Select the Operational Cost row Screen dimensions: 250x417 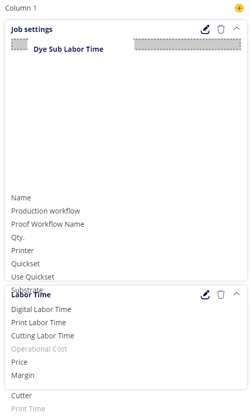coord(39,349)
